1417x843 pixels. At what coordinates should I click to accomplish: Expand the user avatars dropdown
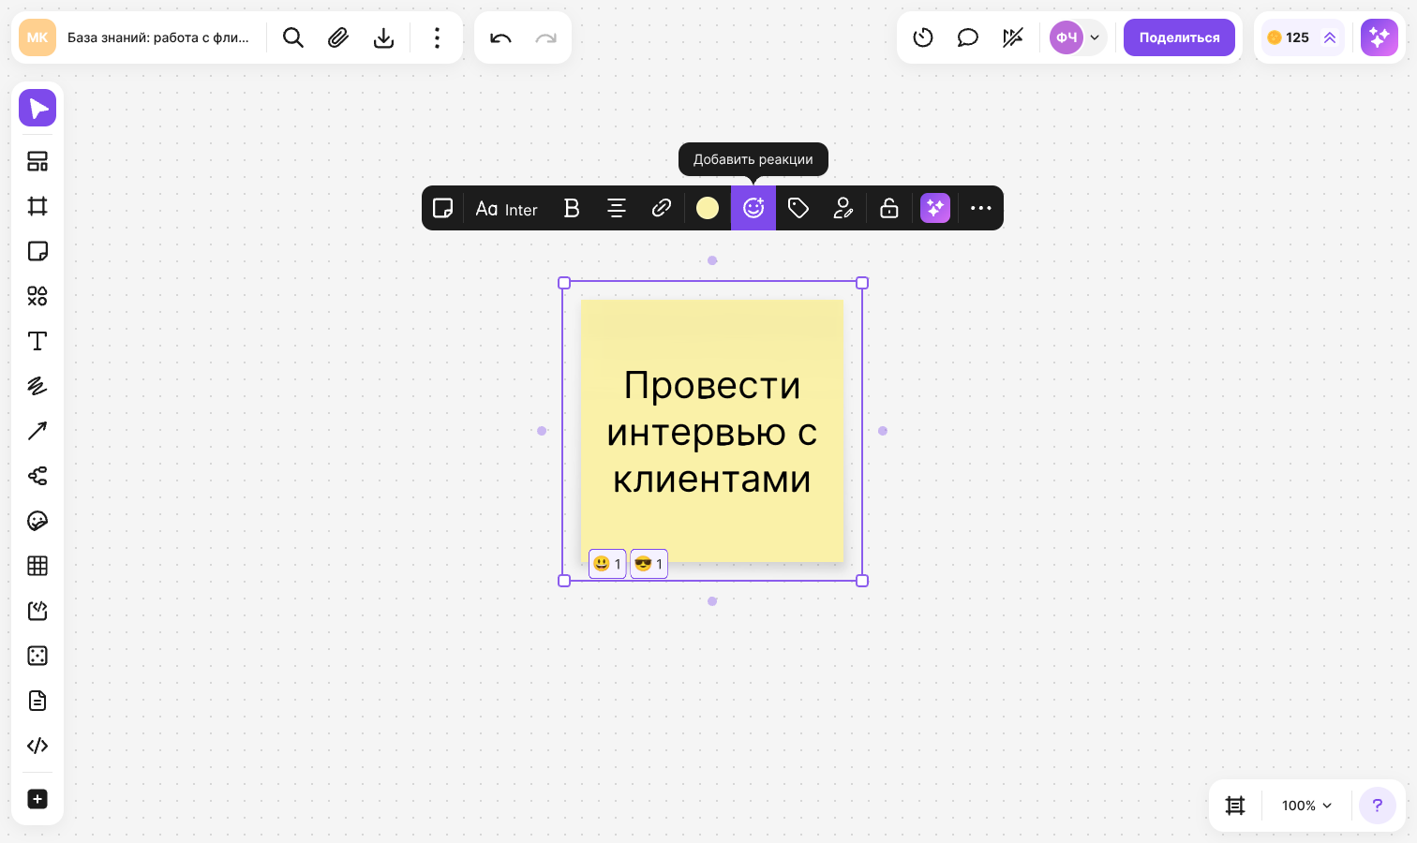click(x=1095, y=37)
